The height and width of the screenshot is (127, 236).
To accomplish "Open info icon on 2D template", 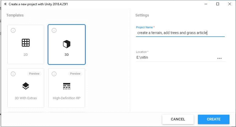I will [13, 30].
